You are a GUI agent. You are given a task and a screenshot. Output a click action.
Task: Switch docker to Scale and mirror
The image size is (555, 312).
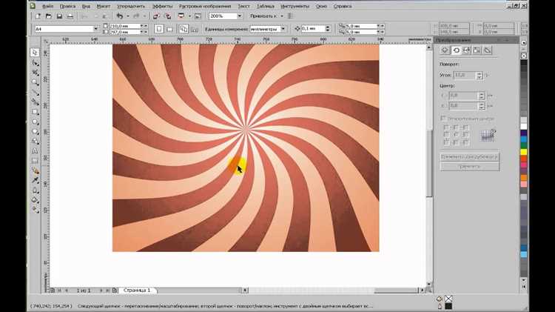tap(466, 50)
